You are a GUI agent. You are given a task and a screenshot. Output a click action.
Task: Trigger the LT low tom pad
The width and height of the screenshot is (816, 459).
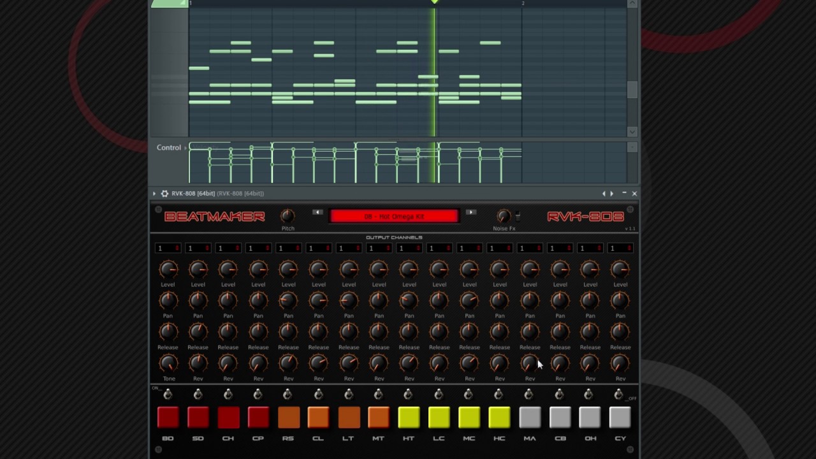coord(349,418)
